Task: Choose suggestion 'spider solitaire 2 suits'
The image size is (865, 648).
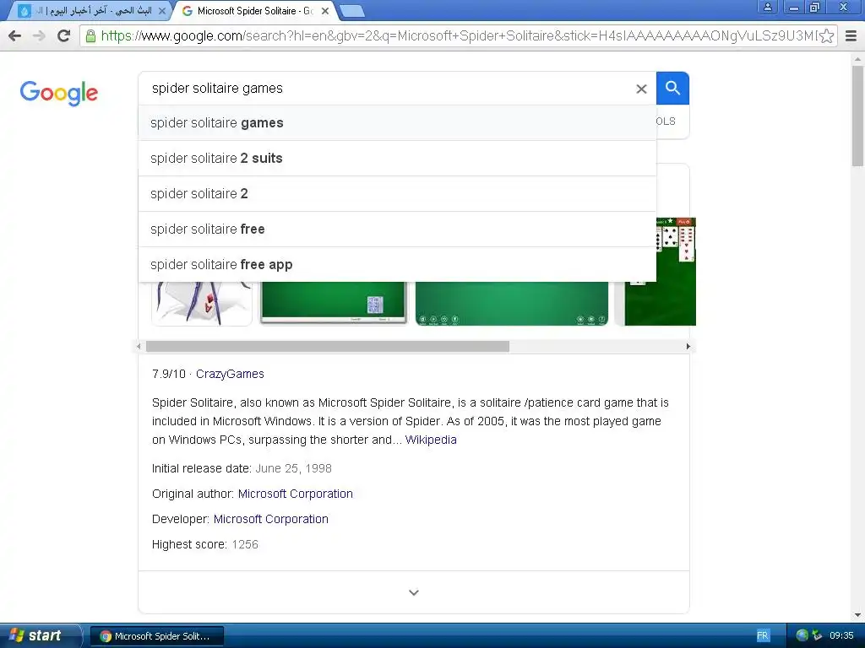Action: coord(397,158)
